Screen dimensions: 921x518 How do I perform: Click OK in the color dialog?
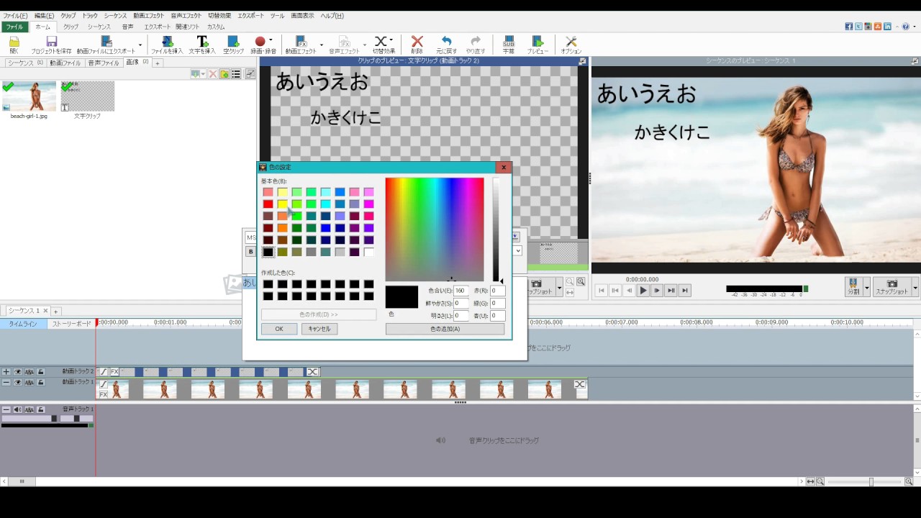(x=279, y=329)
